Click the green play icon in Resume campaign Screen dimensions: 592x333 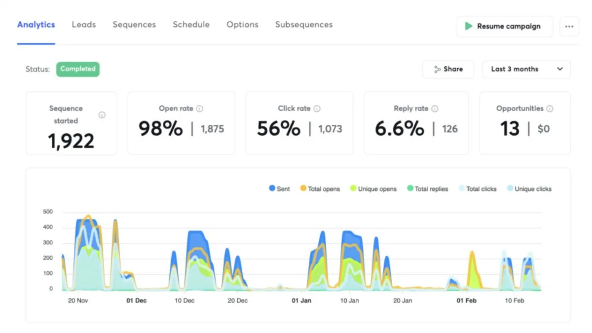469,26
